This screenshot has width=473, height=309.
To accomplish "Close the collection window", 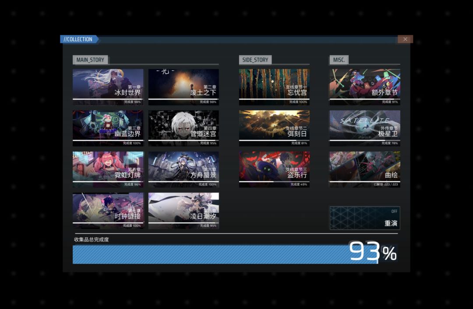I will (x=405, y=39).
